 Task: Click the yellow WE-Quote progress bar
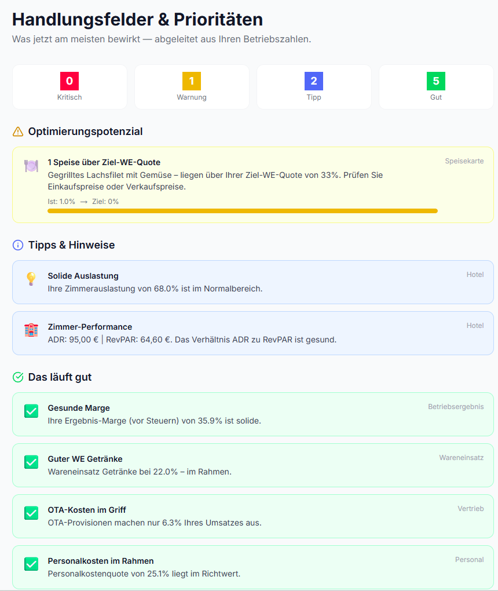(243, 210)
